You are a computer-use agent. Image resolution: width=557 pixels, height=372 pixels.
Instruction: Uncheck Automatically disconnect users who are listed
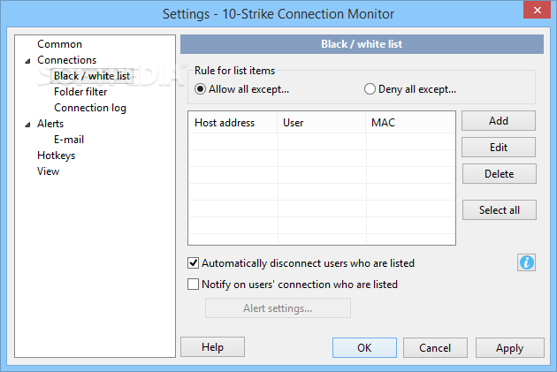[193, 263]
